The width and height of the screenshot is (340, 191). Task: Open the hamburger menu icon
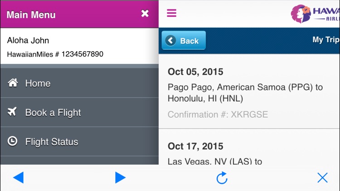tap(171, 13)
